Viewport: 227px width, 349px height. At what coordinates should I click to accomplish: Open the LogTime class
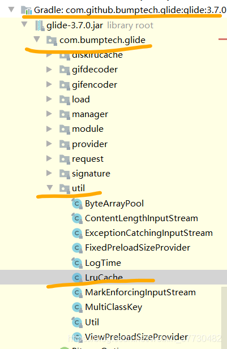click(x=103, y=263)
